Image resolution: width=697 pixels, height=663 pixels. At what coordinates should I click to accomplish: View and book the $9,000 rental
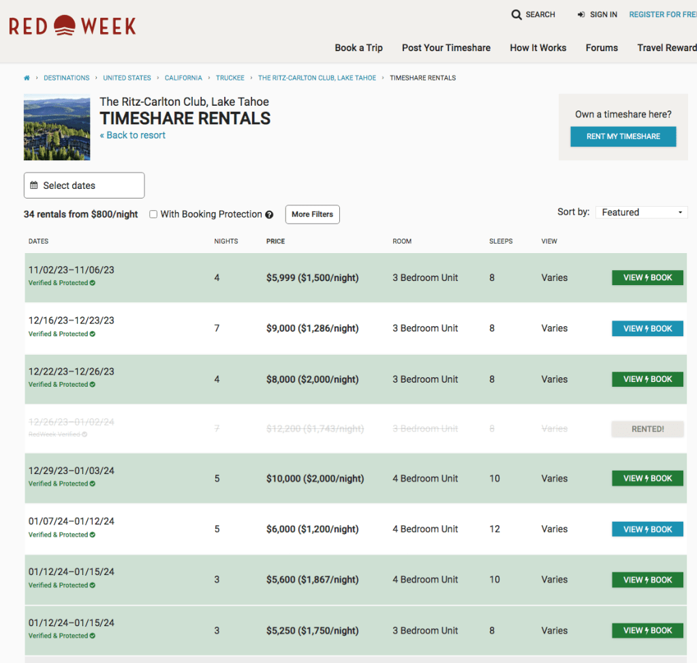click(647, 329)
